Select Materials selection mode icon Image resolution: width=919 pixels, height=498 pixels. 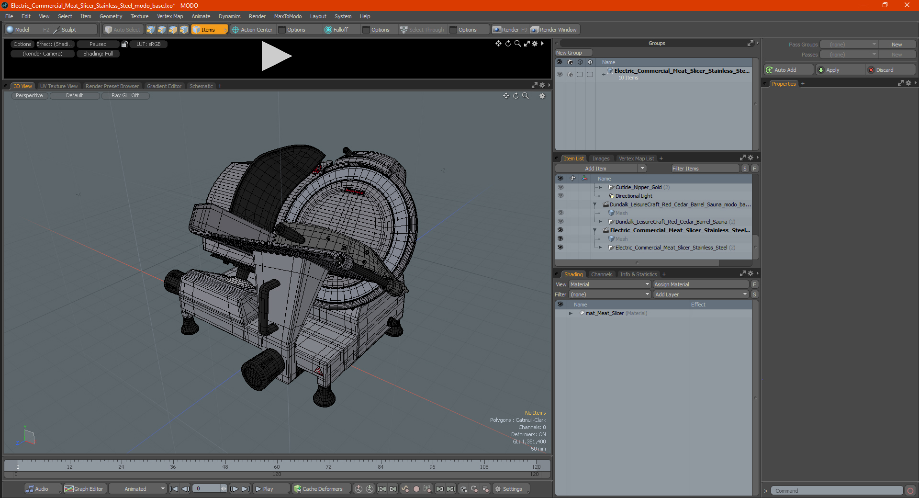[x=184, y=30]
